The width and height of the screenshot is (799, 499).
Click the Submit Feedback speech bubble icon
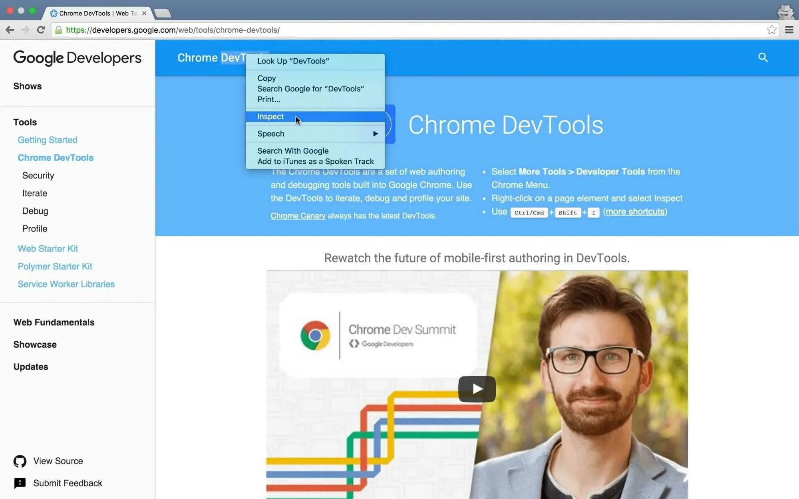coord(20,483)
